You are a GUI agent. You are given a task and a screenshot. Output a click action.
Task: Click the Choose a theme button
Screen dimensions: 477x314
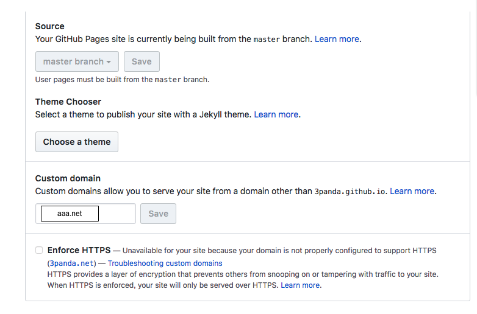coord(77,142)
